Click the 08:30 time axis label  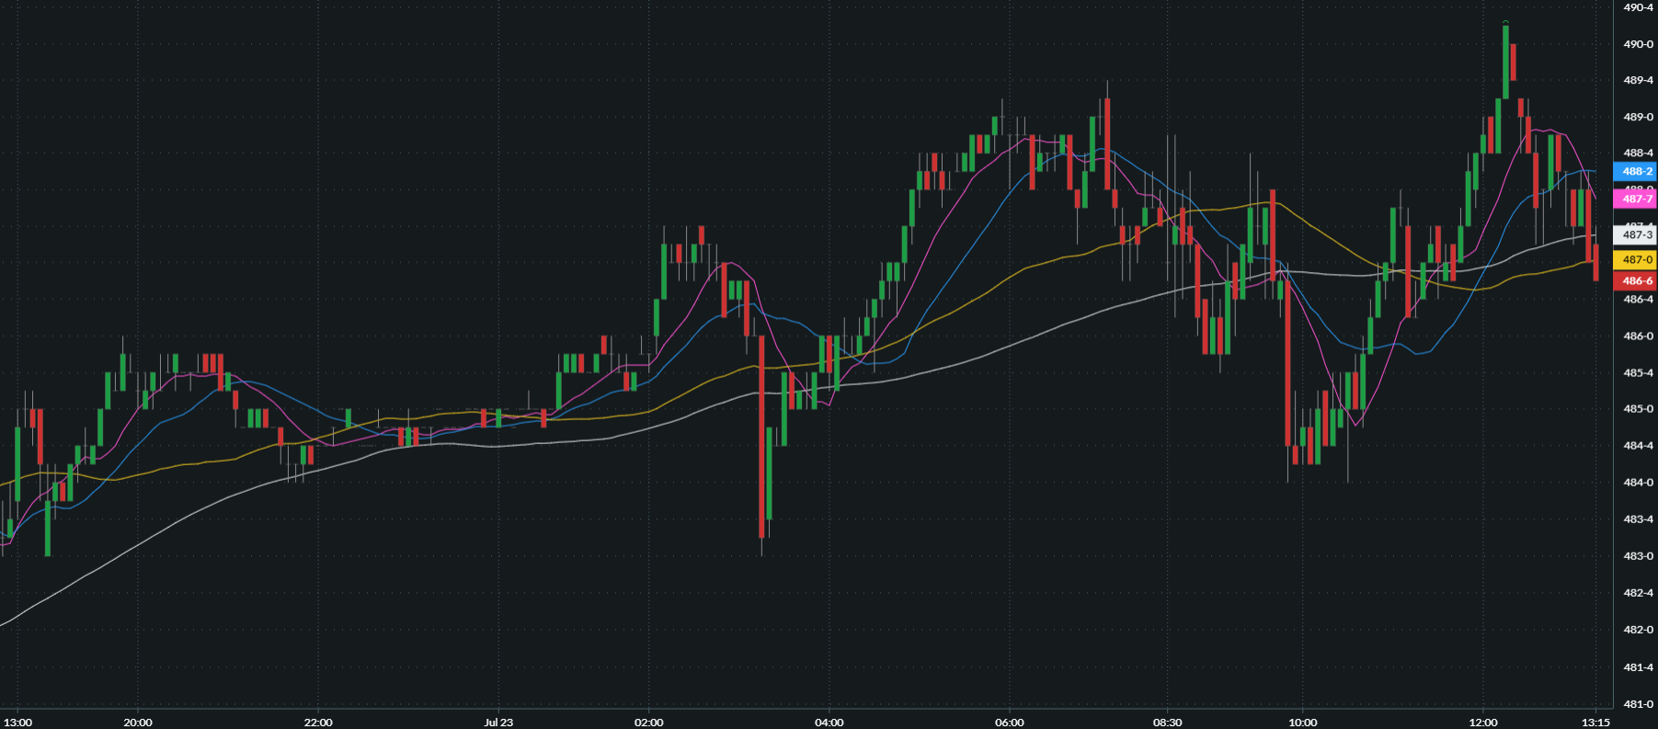pyautogui.click(x=1167, y=723)
